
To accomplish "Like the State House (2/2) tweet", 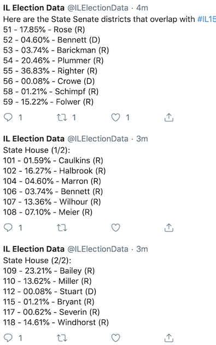I will (115, 338).
